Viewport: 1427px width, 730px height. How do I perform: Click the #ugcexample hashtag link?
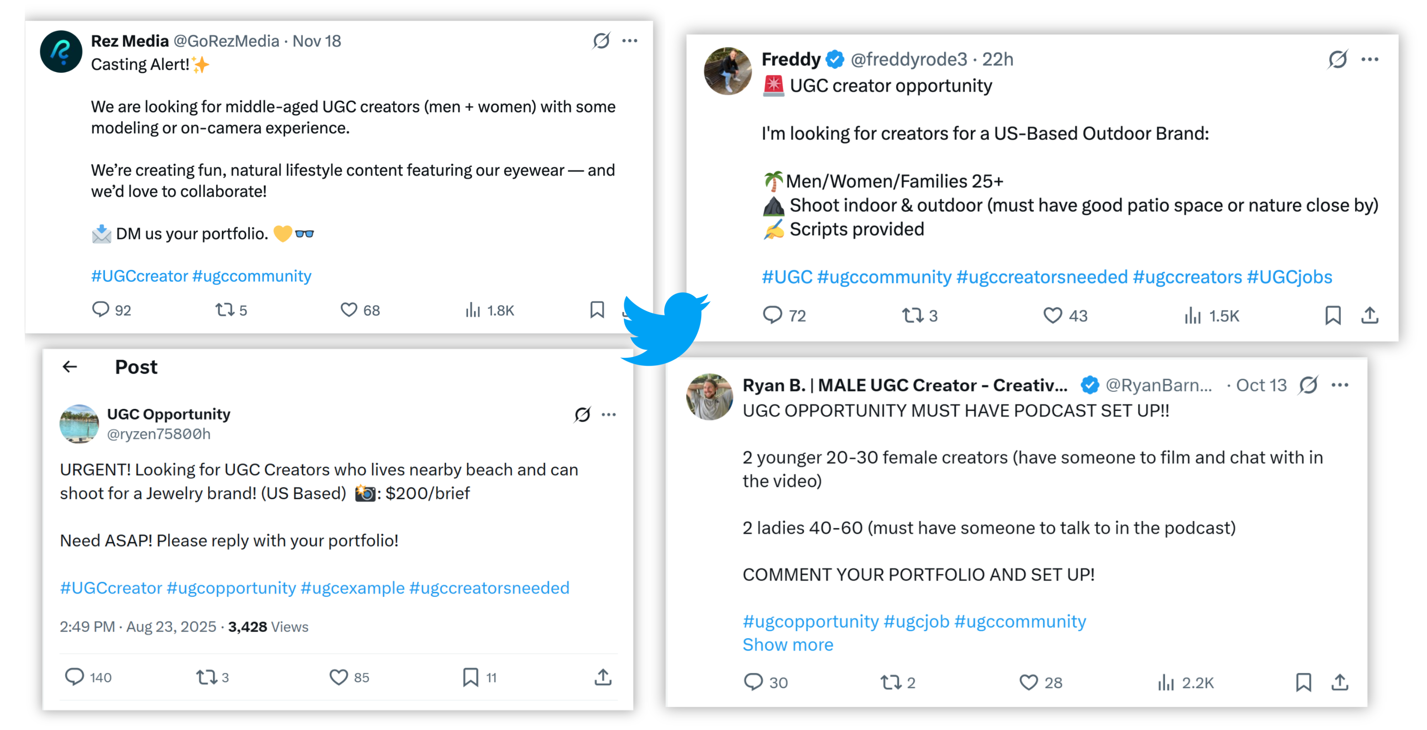352,588
